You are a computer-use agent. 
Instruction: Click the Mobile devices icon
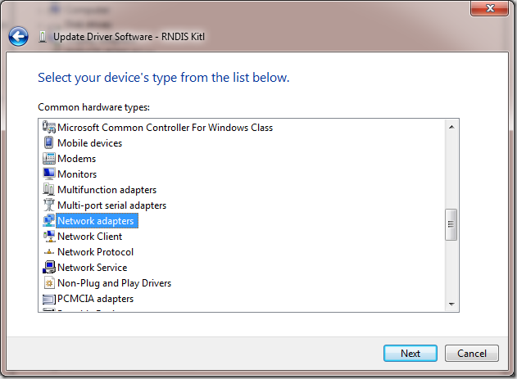(x=48, y=143)
